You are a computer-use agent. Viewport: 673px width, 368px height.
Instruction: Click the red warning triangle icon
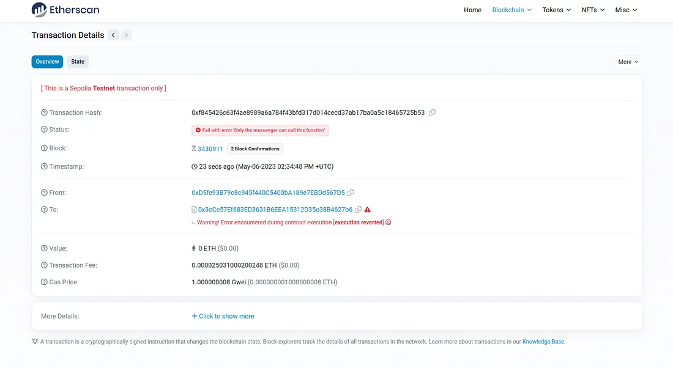click(367, 210)
